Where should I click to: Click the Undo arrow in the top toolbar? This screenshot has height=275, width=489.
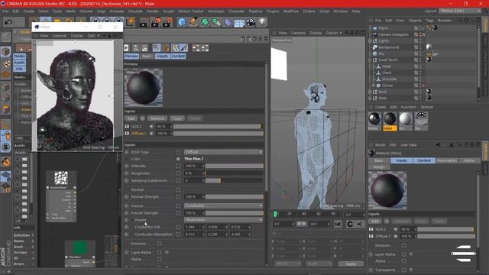(8, 22)
